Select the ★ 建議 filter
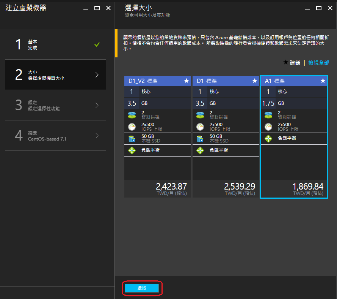Screen dimensions: 337x299 [292, 63]
